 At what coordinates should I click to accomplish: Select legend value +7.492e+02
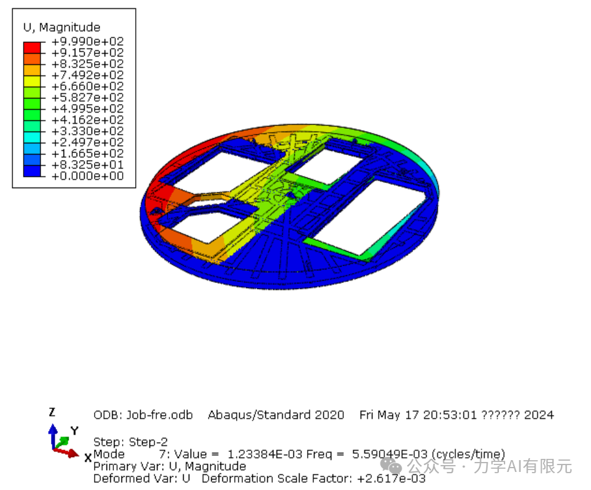[87, 75]
